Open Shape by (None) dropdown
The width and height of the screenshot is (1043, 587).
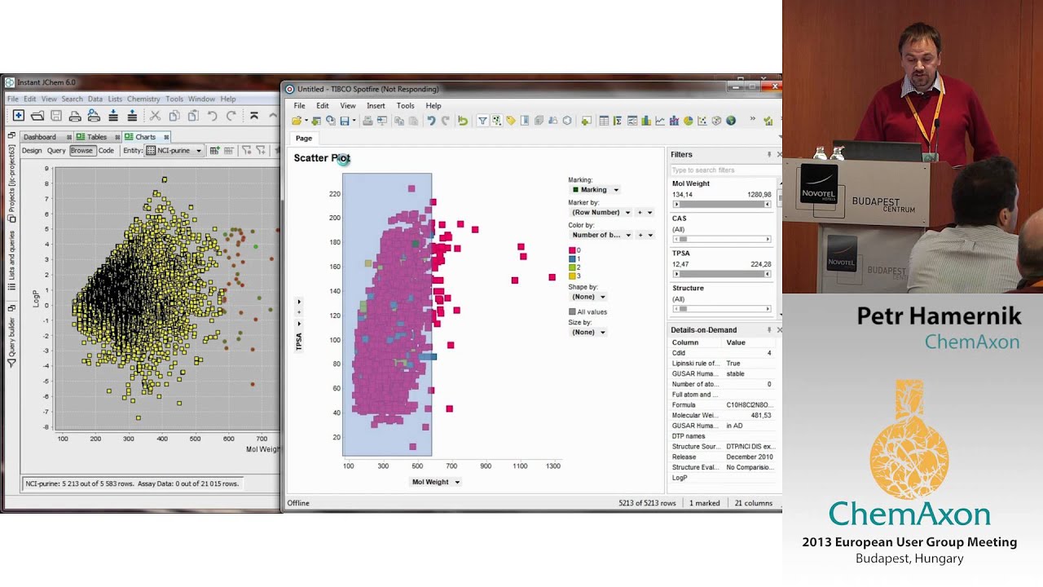pos(588,297)
